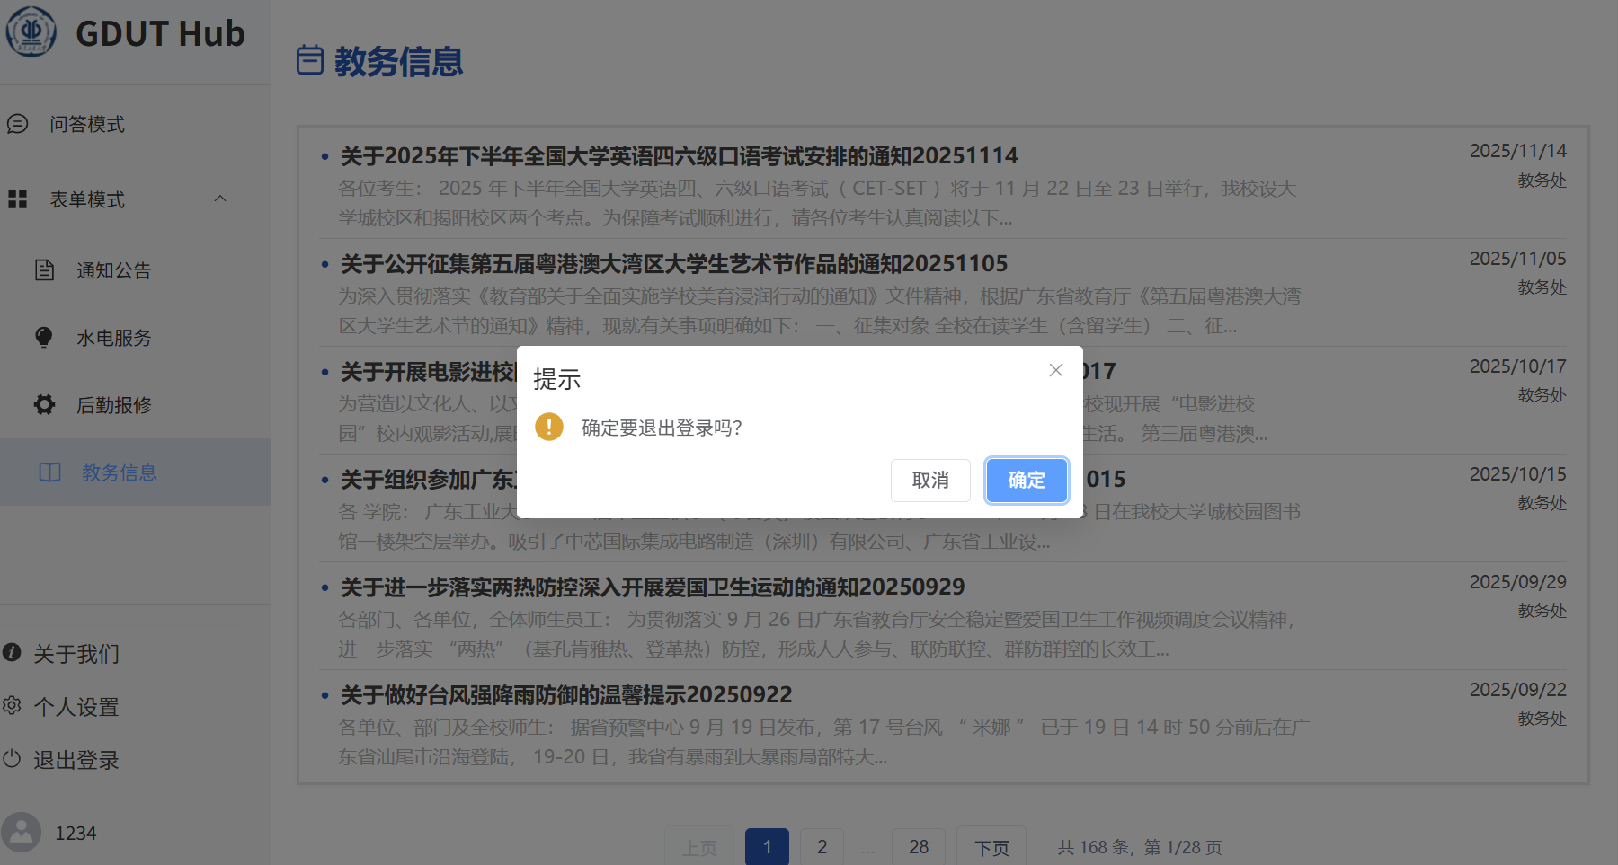Cancel the logout with 取消 button

click(x=930, y=481)
